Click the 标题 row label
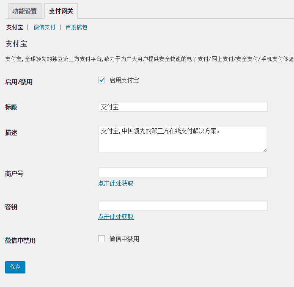 (x=11, y=107)
